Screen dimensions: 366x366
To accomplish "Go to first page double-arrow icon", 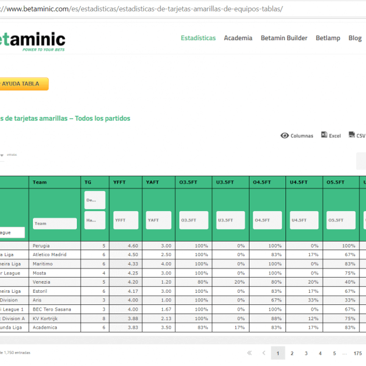I will (249, 353).
